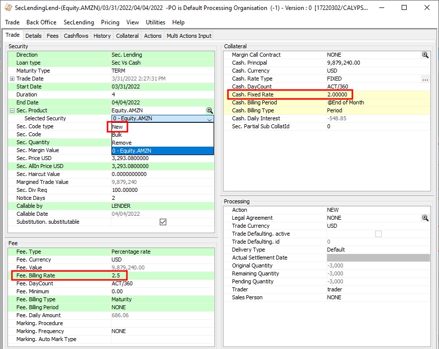Click the Fee. Currency value USD
This screenshot has width=439, height=349.
coord(117,260)
